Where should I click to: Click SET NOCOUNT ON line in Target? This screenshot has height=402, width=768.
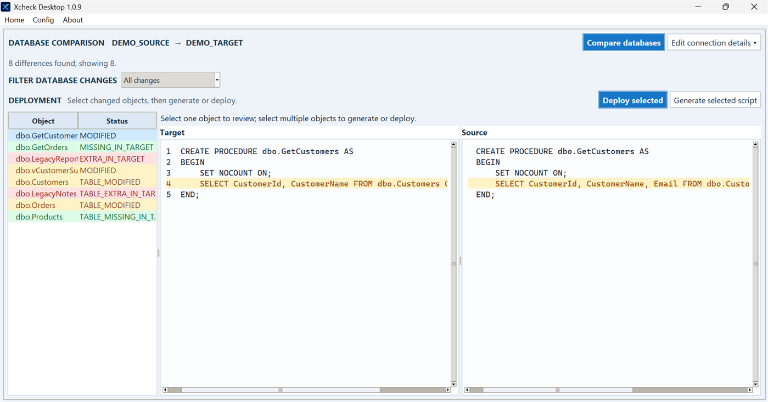[236, 173]
